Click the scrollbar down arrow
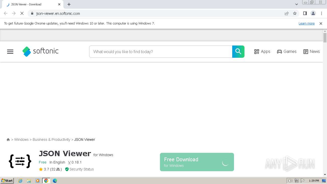 325,175
